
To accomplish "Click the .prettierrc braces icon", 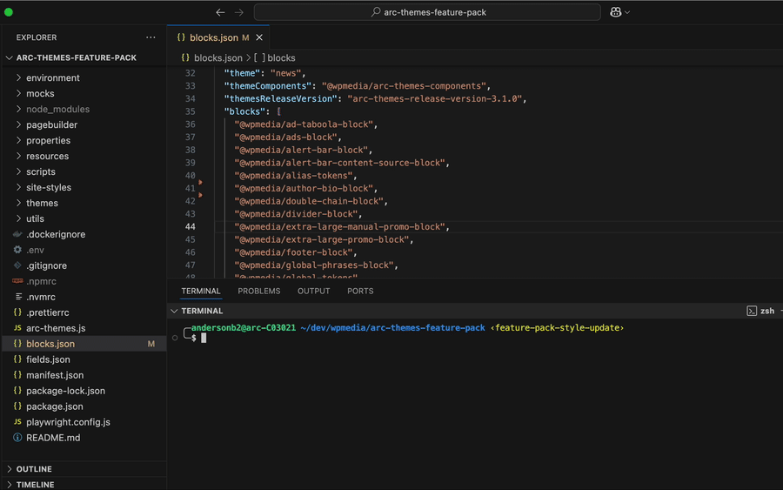I will pos(17,312).
